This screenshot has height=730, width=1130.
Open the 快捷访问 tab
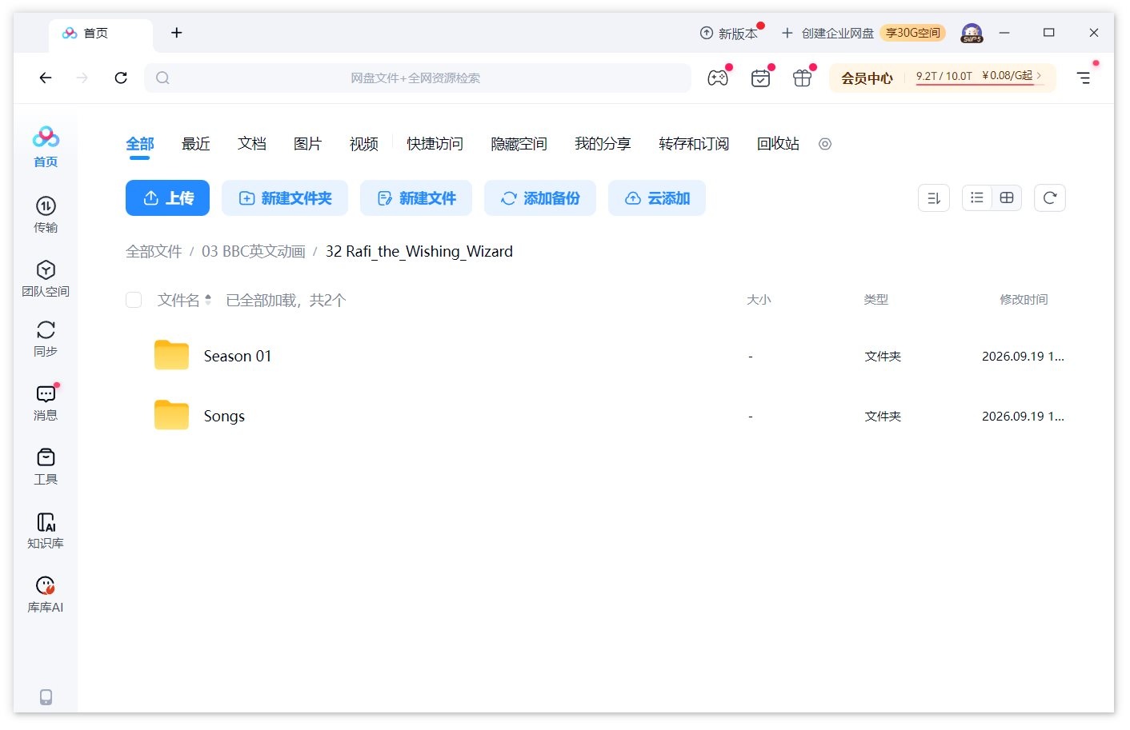pyautogui.click(x=435, y=144)
